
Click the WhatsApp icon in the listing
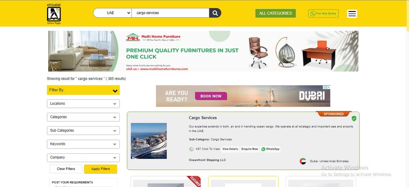coord(263,149)
